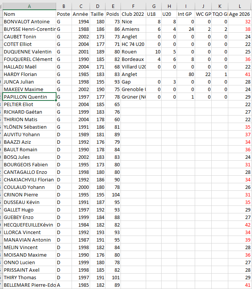
Task: Select cell 'MOISAND Maxime'
Action: (x=29, y=255)
